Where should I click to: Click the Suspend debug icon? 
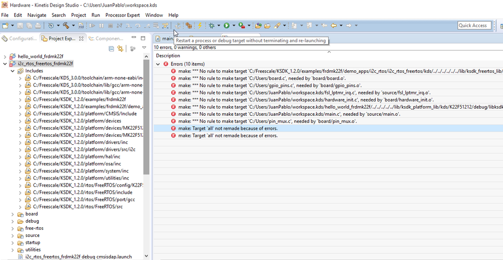point(101,25)
